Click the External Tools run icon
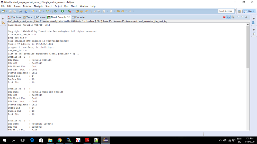The image size is (257, 144). (x=70, y=11)
